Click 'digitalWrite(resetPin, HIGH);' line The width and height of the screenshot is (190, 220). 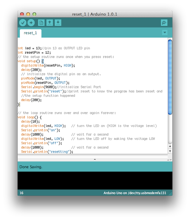[x=48, y=65]
